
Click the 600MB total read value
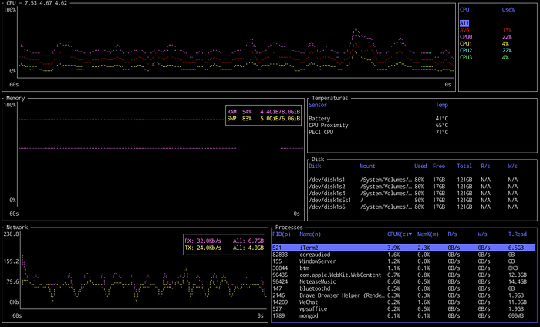click(x=516, y=316)
